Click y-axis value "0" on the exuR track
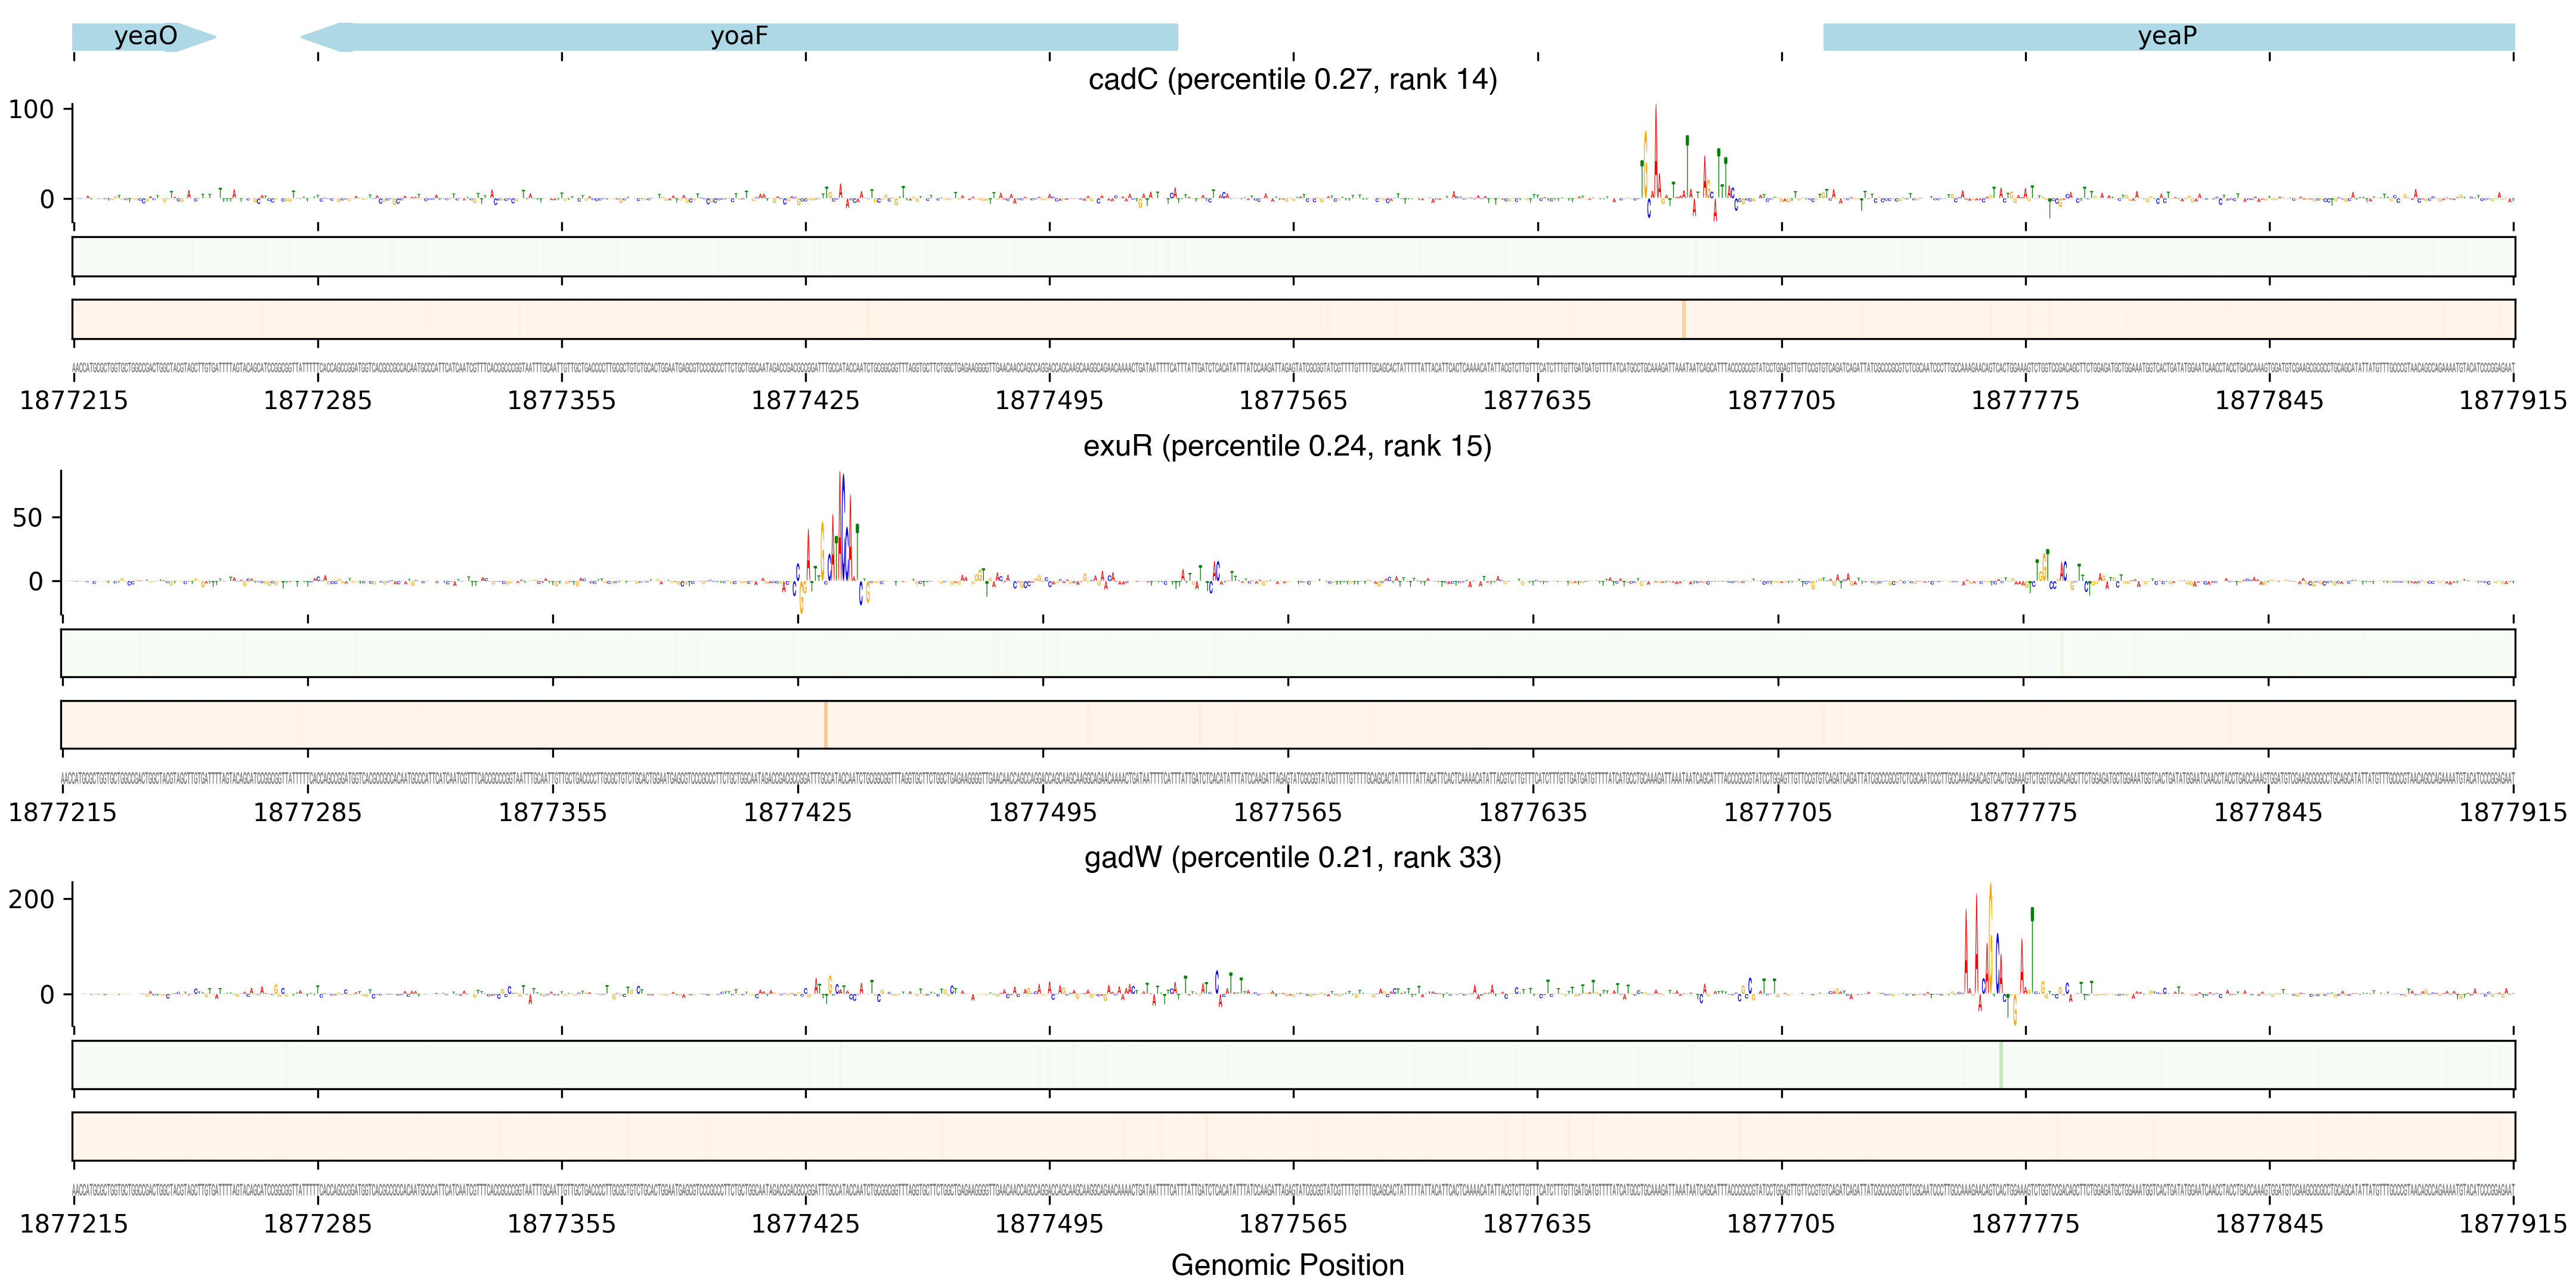2576x1288 pixels. click(x=36, y=581)
